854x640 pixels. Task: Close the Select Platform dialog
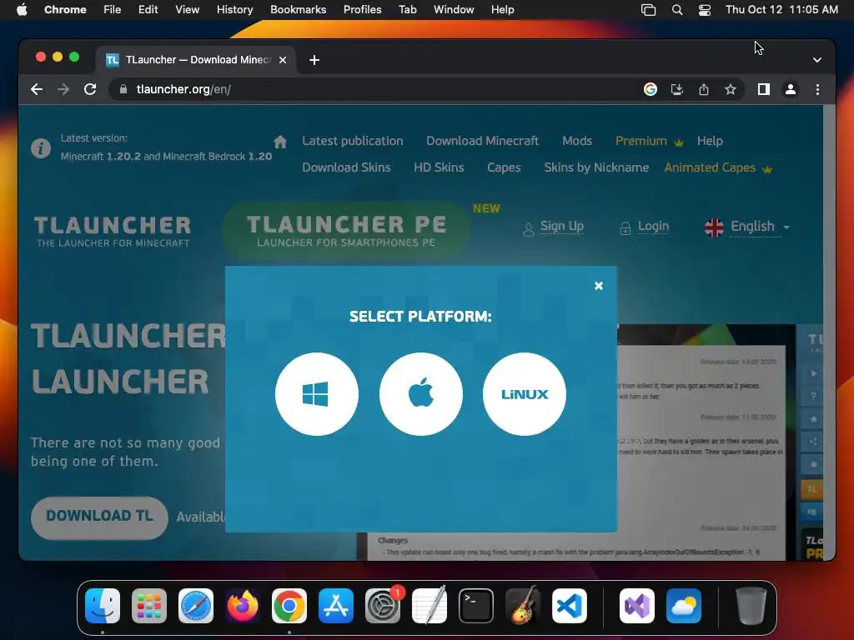599,286
